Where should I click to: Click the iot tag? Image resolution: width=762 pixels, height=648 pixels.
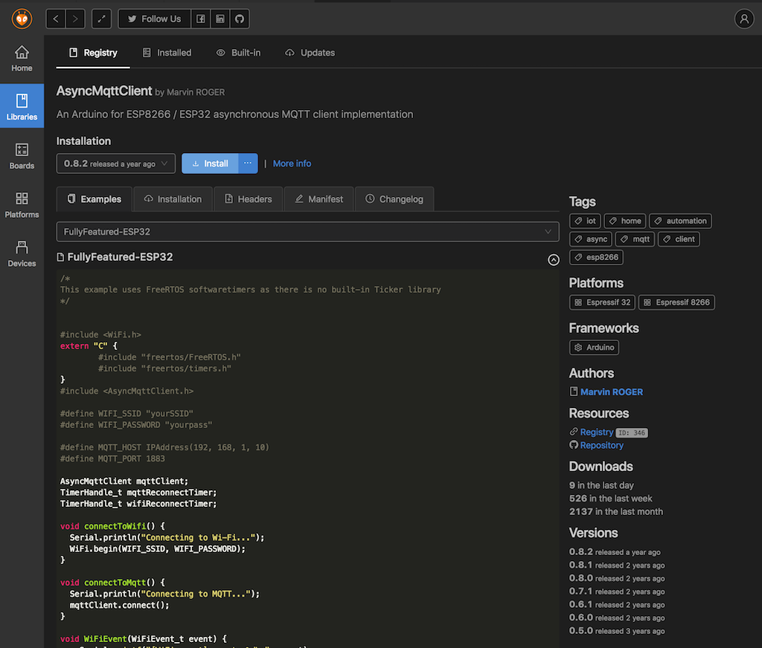pyautogui.click(x=585, y=221)
